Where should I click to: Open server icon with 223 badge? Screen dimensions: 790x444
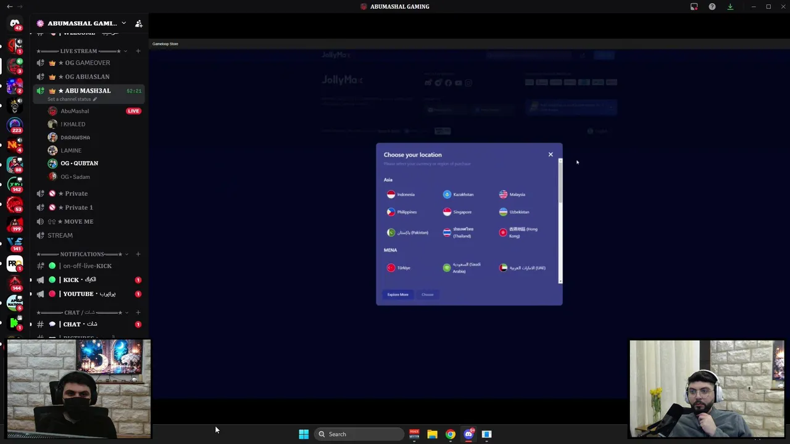click(x=15, y=125)
